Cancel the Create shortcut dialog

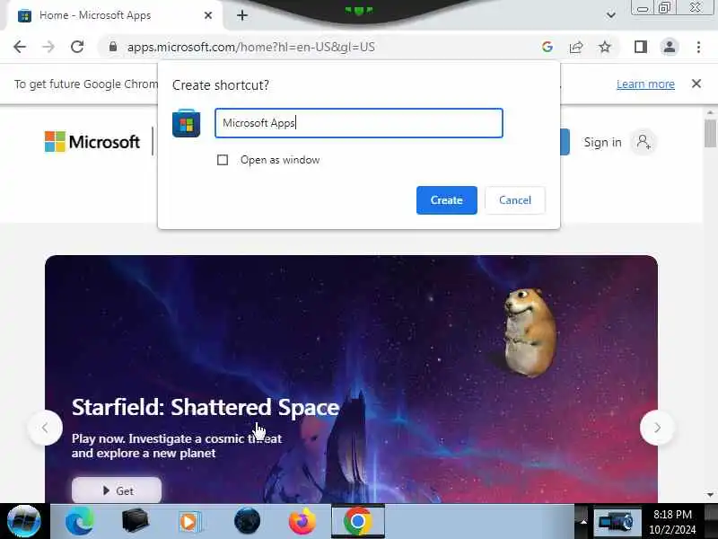pos(515,200)
